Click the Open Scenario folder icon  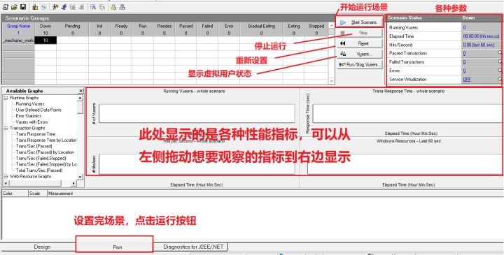[14, 7]
